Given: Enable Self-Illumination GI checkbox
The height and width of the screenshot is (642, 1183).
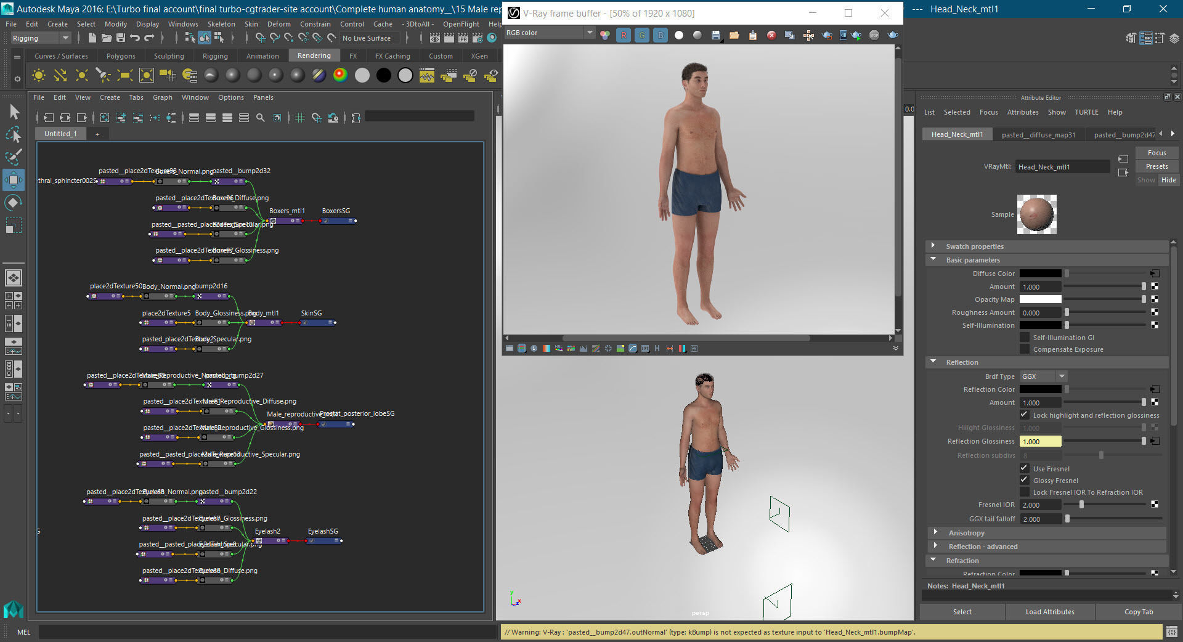Looking at the screenshot, I should pos(1025,337).
